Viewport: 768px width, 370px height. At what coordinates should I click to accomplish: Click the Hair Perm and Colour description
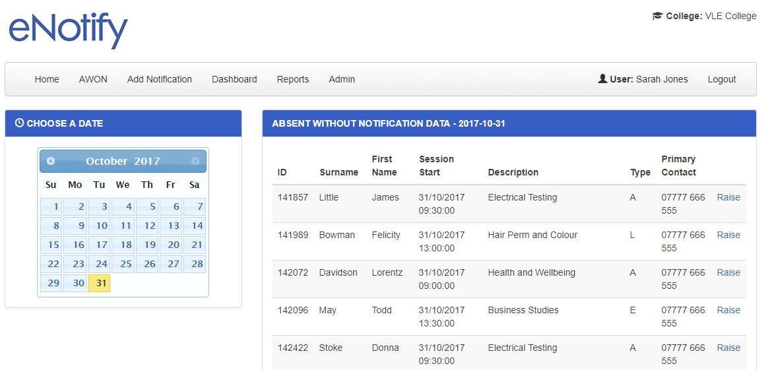(532, 235)
